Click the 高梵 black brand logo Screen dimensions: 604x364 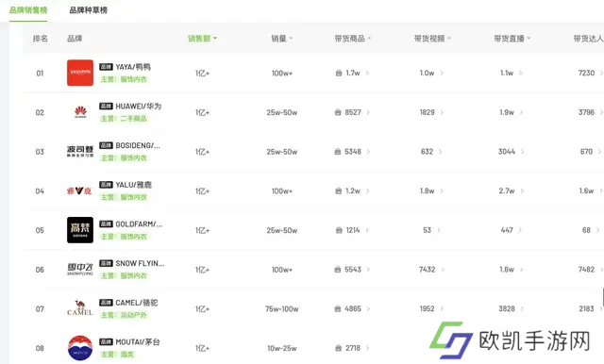(x=80, y=230)
